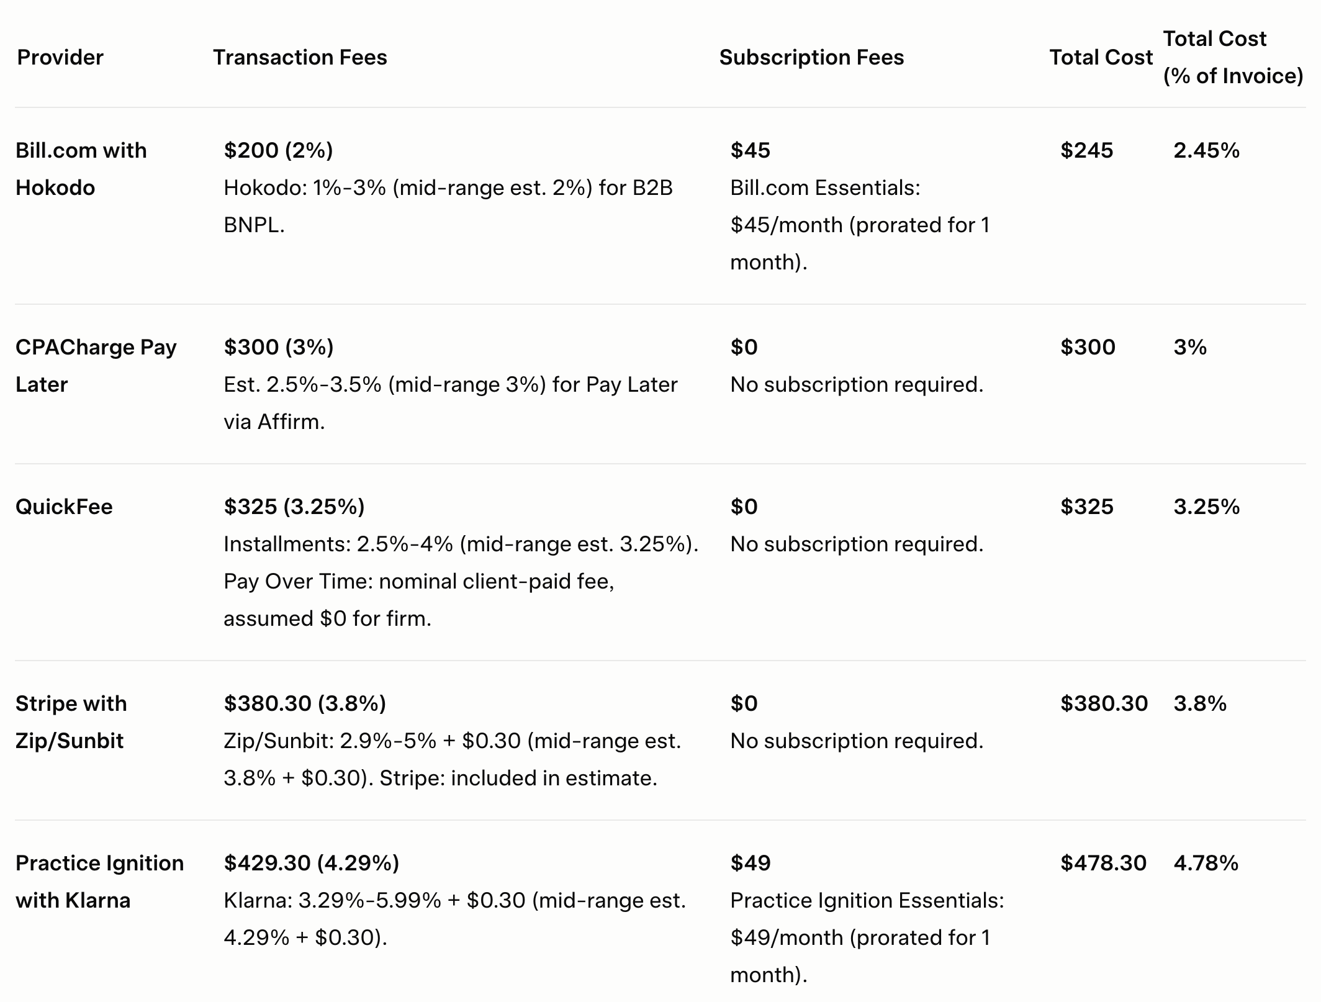
Task: Click the Total Cost column header
Action: (x=1101, y=57)
